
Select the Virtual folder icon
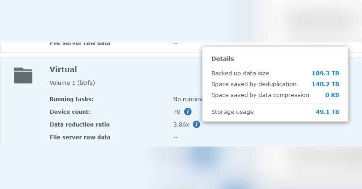pos(23,75)
